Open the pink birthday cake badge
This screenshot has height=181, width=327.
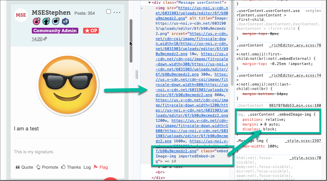[x=36, y=21]
